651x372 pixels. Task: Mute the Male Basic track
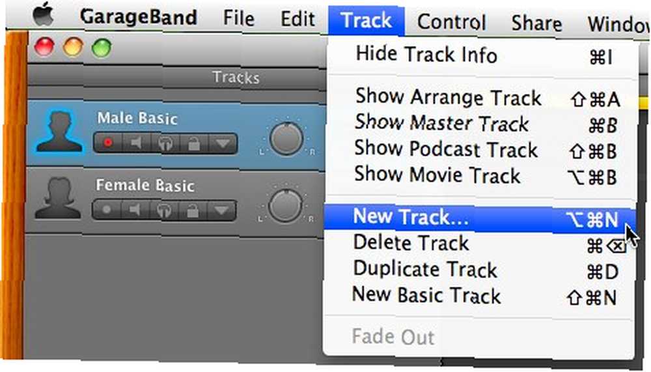pos(136,143)
